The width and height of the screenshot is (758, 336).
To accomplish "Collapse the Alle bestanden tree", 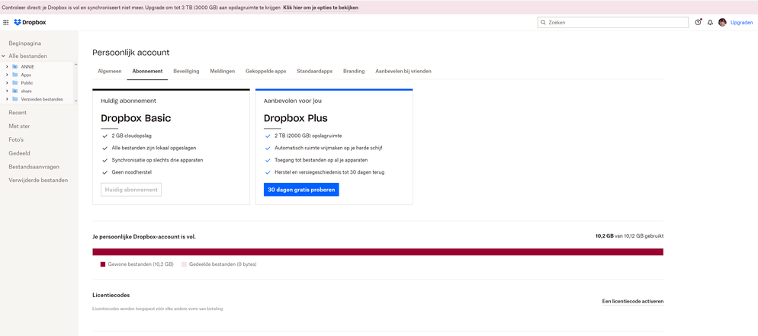I will tap(4, 56).
